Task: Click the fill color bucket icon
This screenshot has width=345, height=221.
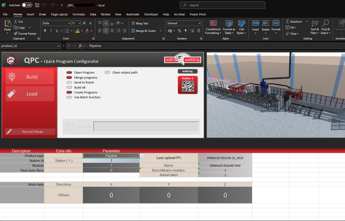Action: [78, 31]
